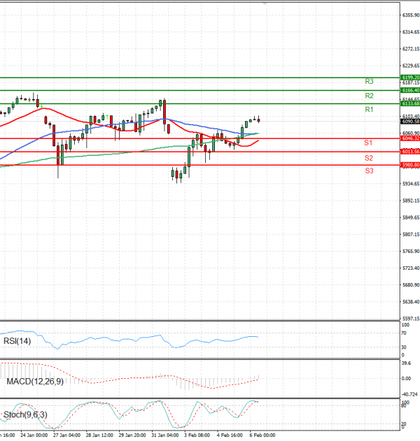The image size is (420, 441).
Task: Select the 6046.32 red price tag
Action: [409, 138]
